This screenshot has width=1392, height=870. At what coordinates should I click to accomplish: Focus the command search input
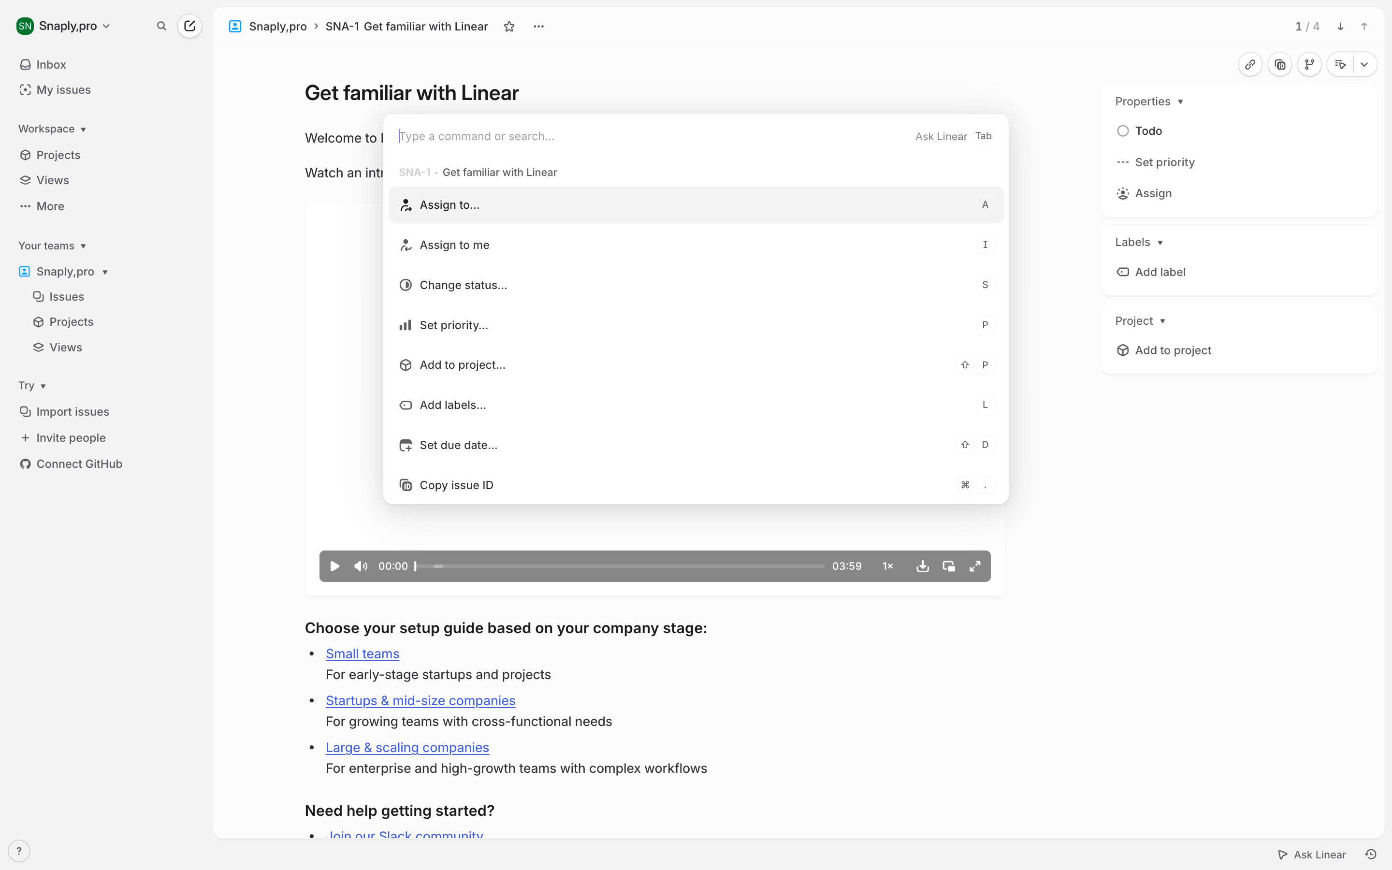click(650, 136)
